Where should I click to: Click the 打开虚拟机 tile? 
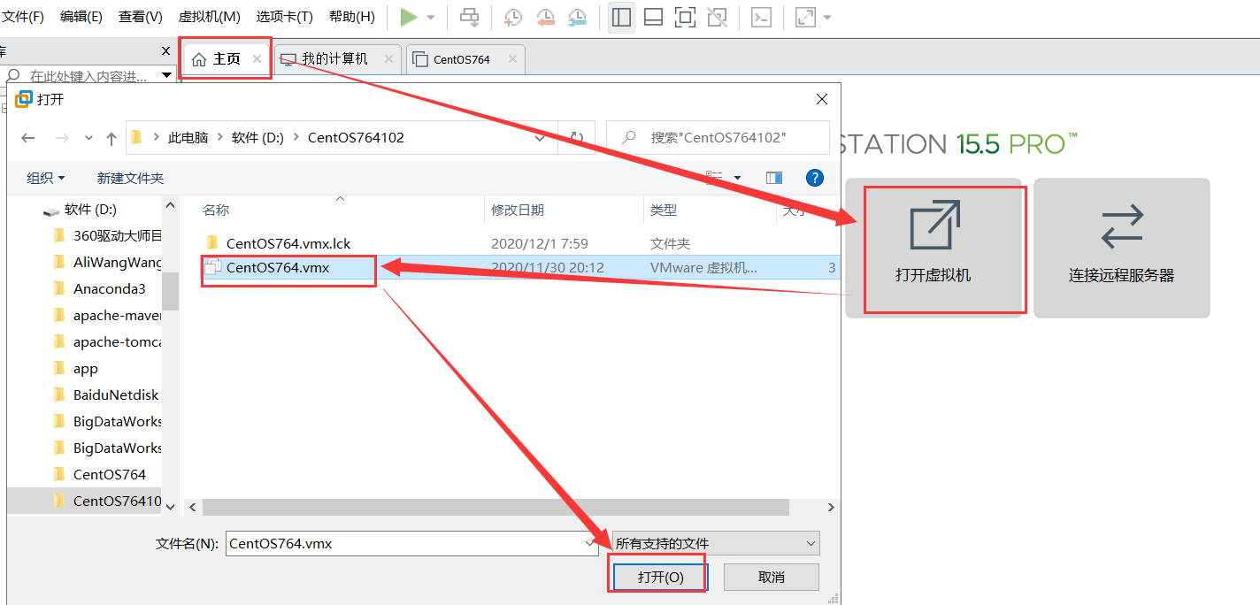pyautogui.click(x=933, y=249)
